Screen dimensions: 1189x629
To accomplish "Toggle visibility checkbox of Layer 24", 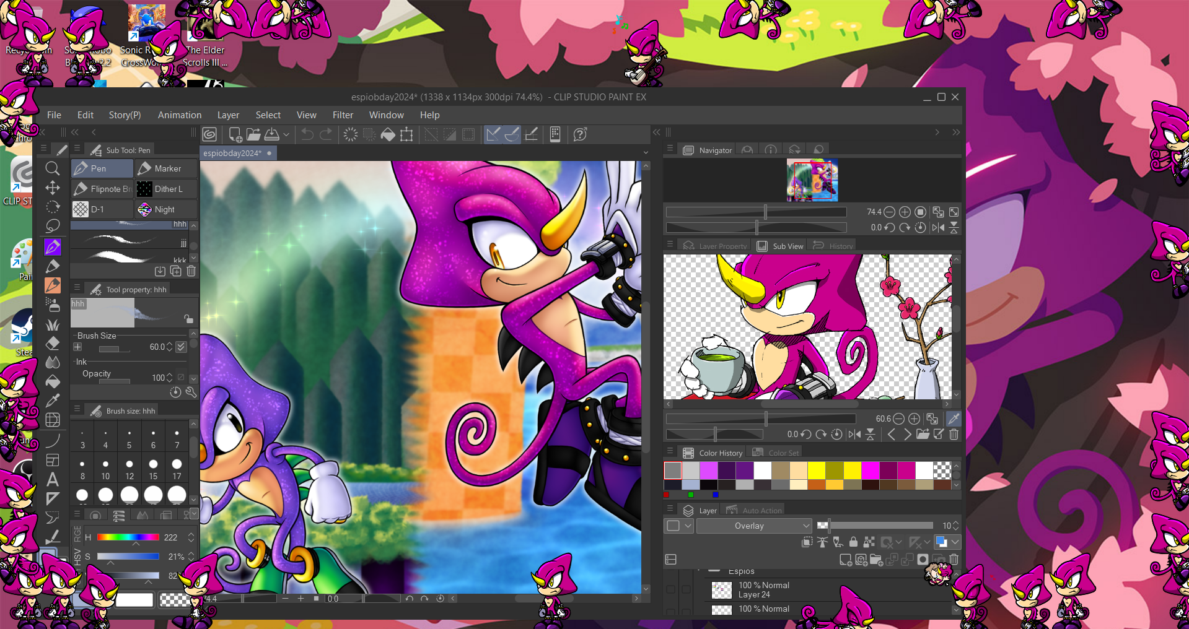I will tap(670, 589).
